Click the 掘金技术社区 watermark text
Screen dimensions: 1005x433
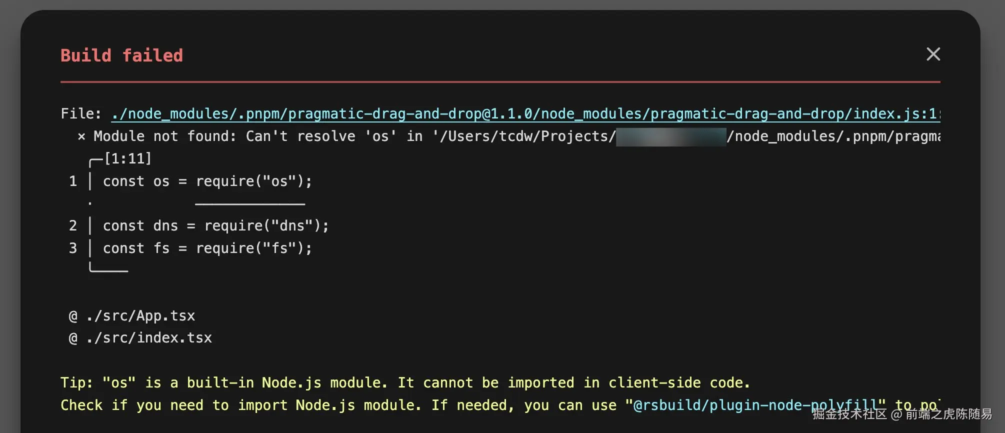click(849, 414)
